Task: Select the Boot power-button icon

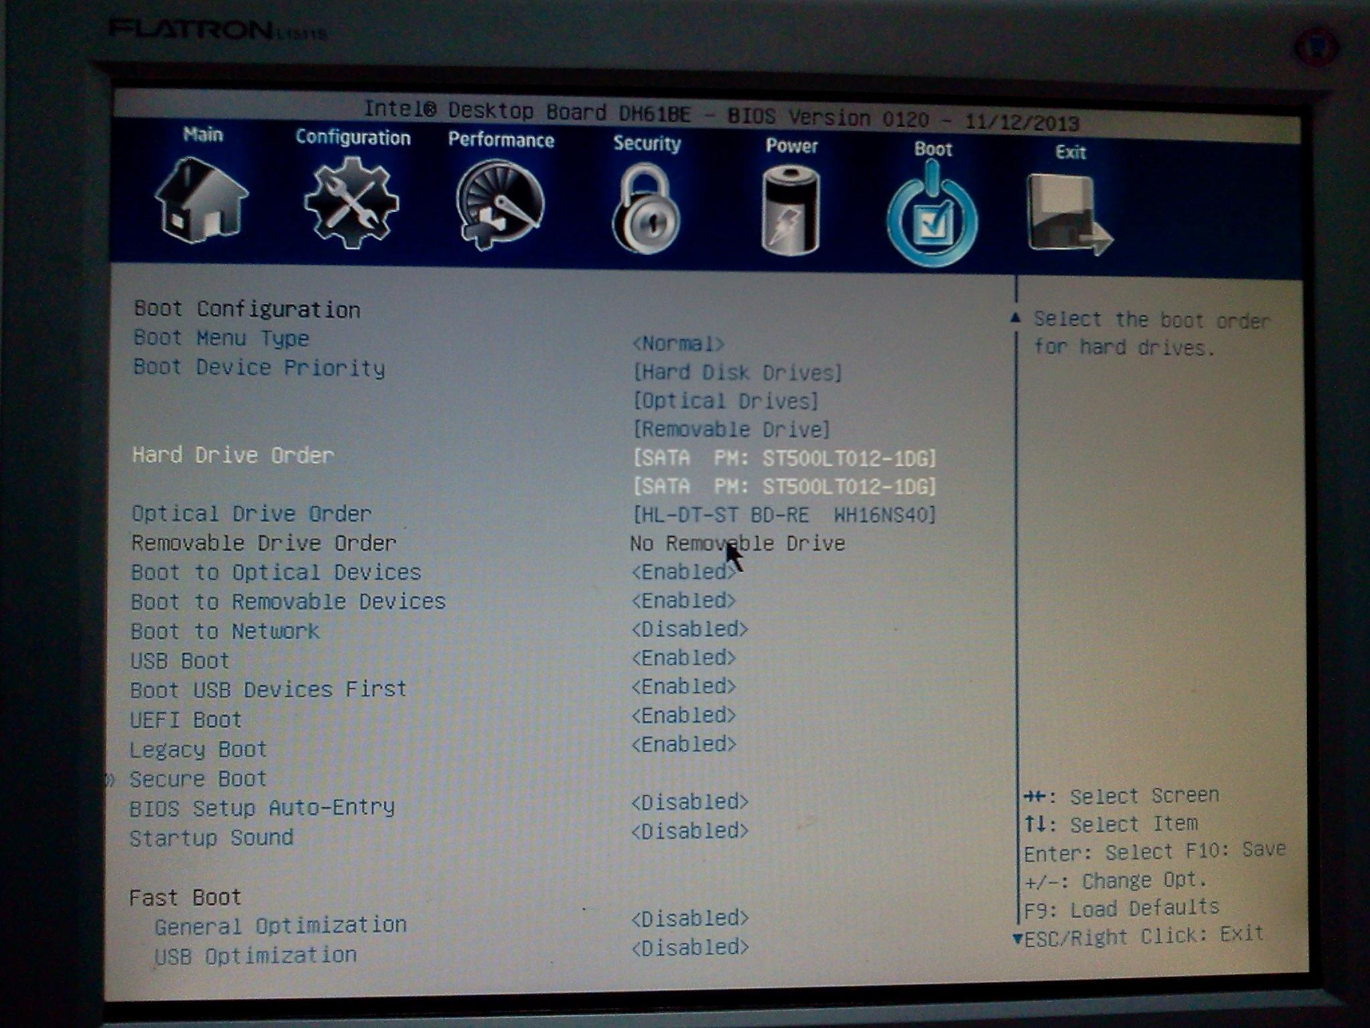Action: [x=933, y=214]
